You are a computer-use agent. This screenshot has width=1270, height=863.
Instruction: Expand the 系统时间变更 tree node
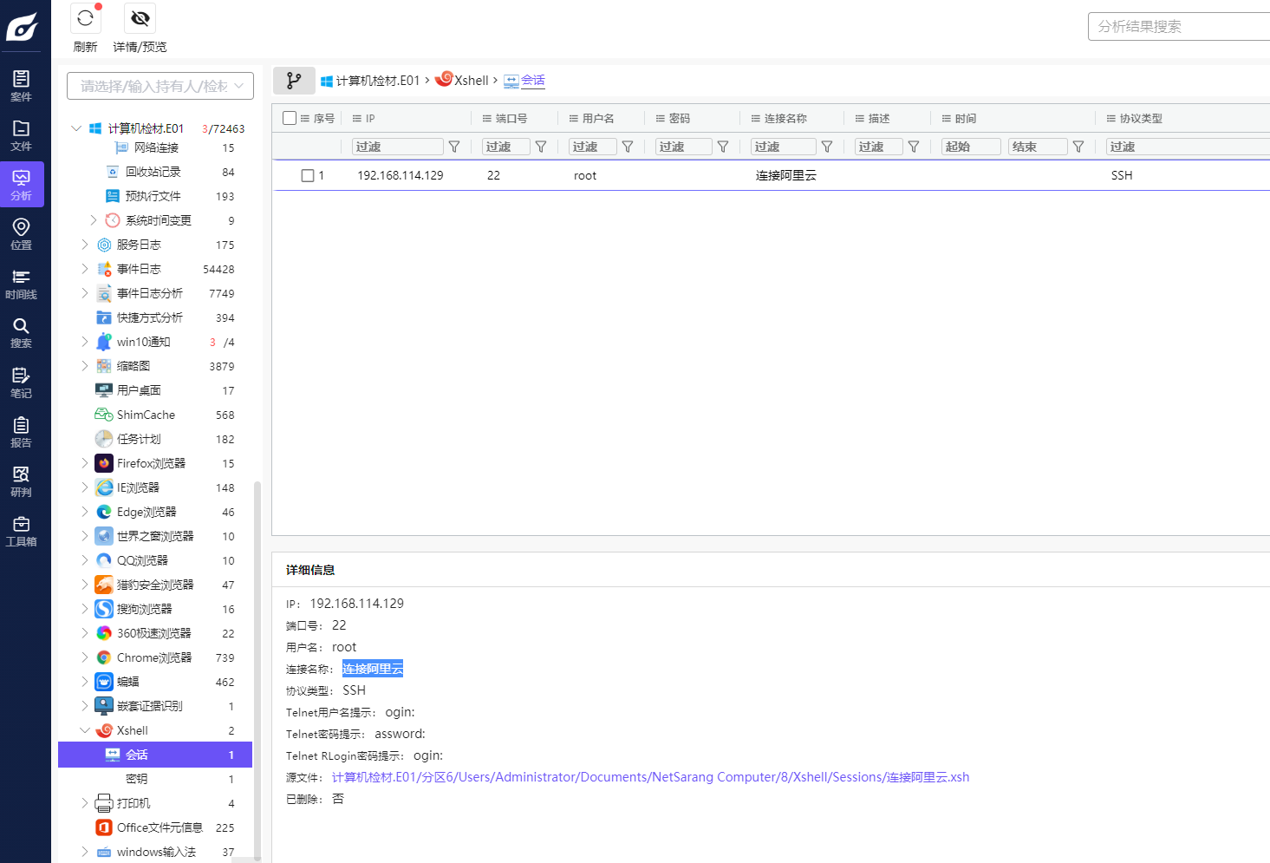coord(94,220)
